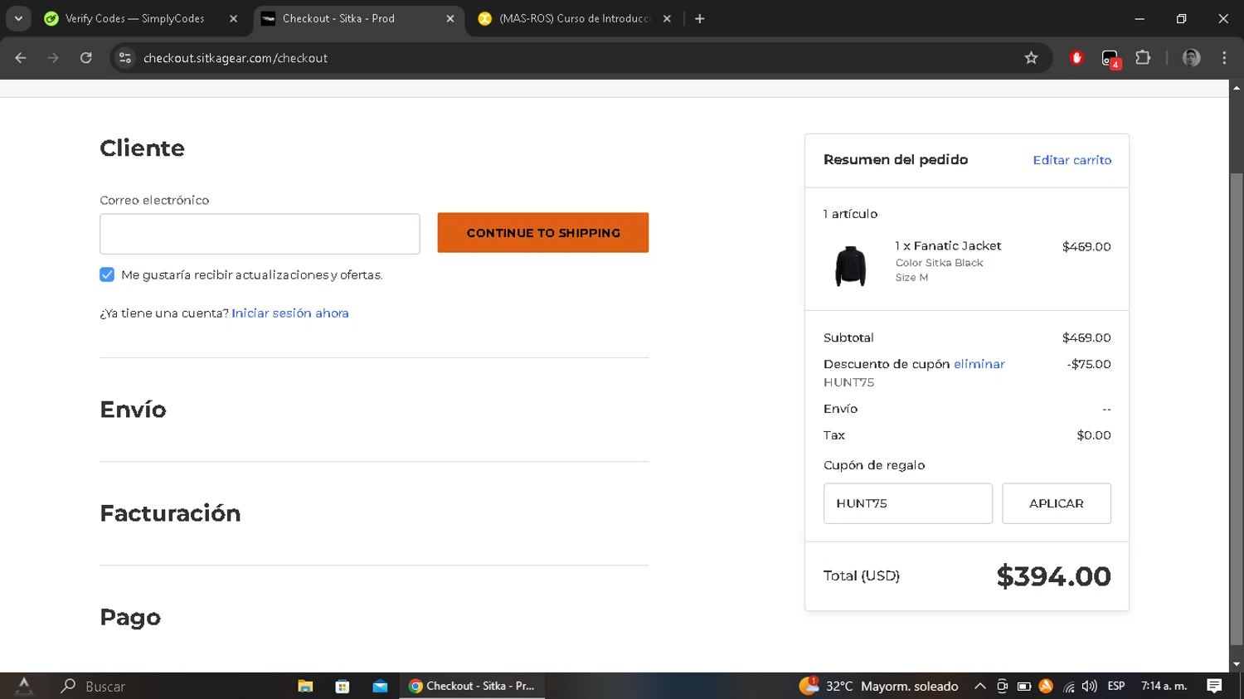
Task: Click the red shield extension icon
Action: (1076, 58)
